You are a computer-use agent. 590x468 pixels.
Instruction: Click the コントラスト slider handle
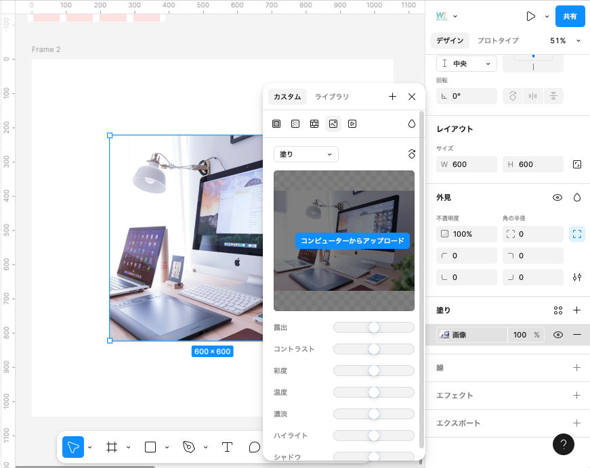pyautogui.click(x=373, y=349)
